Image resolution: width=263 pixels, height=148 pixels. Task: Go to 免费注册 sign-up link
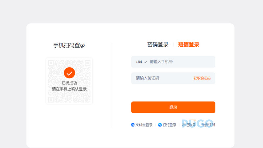[208, 125]
